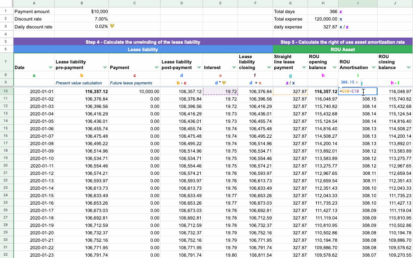Select column B header
This screenshot has width=413, height=258.
pyautogui.click(x=82, y=3)
